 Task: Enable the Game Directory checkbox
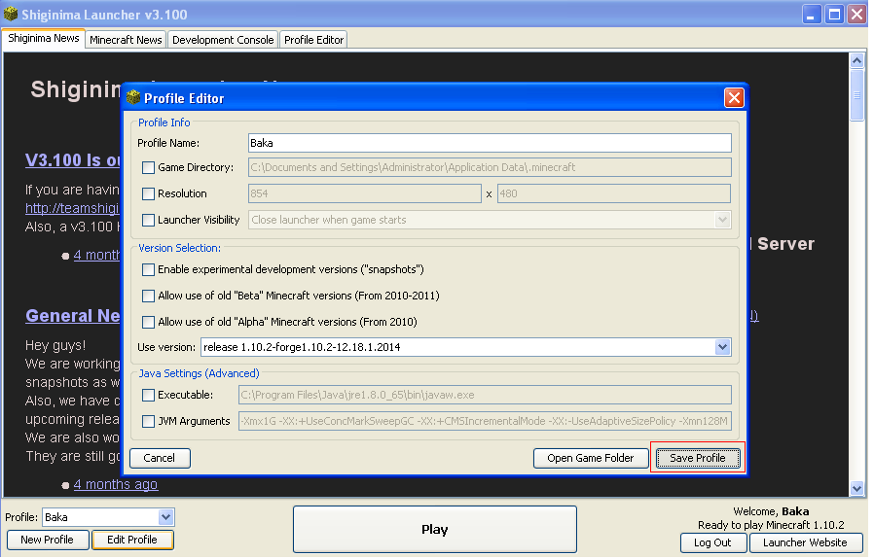(x=149, y=168)
